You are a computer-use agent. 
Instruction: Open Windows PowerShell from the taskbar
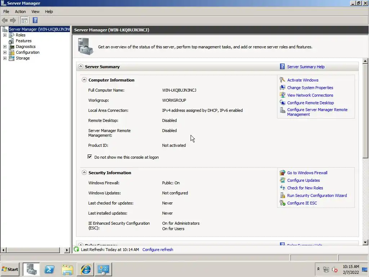pyautogui.click(x=49, y=269)
